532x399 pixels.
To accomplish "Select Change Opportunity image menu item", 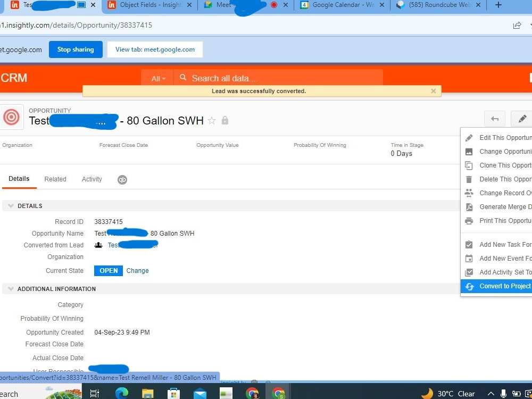I will click(496, 152).
